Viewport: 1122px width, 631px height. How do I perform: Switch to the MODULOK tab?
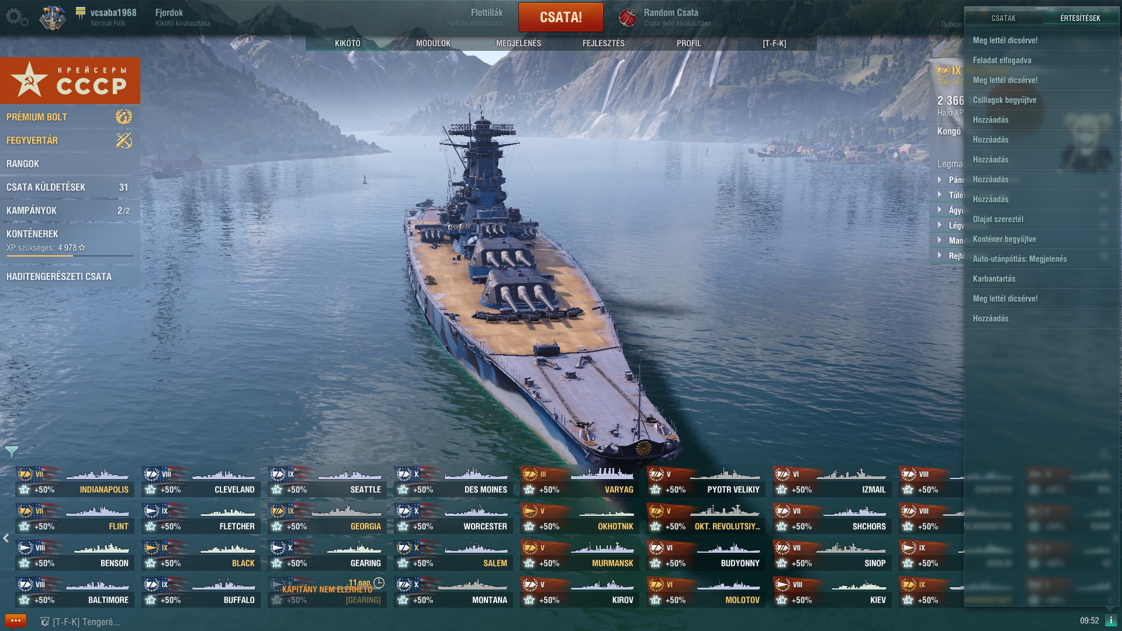(433, 43)
